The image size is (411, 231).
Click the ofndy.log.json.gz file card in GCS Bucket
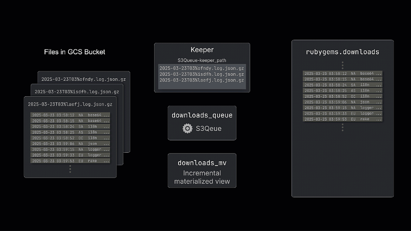click(83, 79)
